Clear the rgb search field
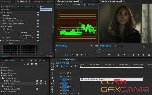The image size is (152, 95). pyautogui.click(x=24, y=64)
